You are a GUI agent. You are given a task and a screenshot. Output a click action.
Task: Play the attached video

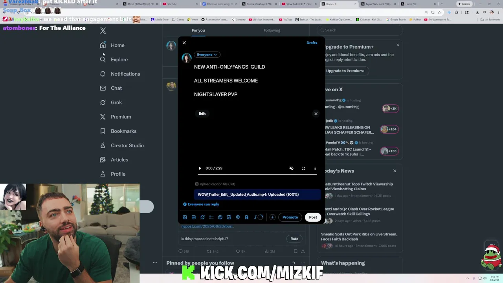pos(200,168)
